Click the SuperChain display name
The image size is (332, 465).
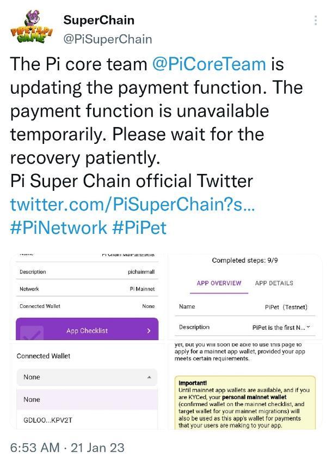[x=99, y=20]
